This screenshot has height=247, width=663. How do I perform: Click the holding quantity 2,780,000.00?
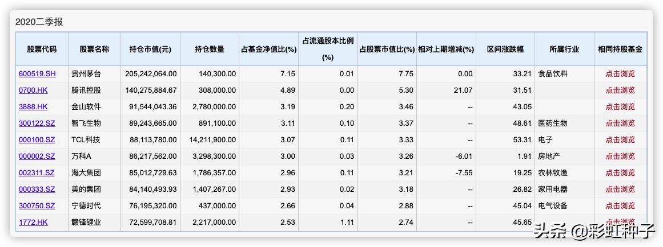point(214,106)
